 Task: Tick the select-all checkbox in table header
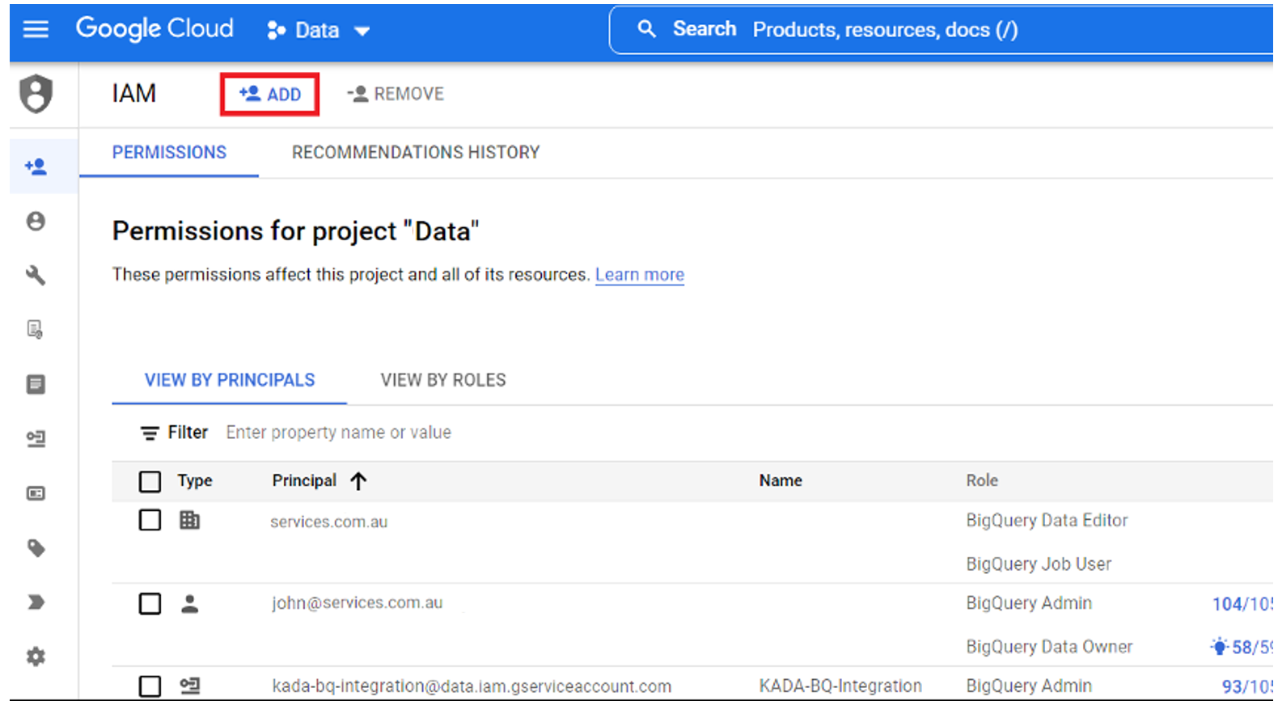coord(150,481)
